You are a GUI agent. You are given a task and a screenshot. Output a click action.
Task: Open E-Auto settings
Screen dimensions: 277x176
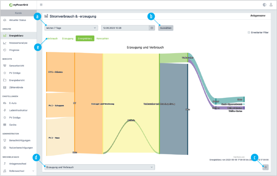pyautogui.click(x=14, y=103)
